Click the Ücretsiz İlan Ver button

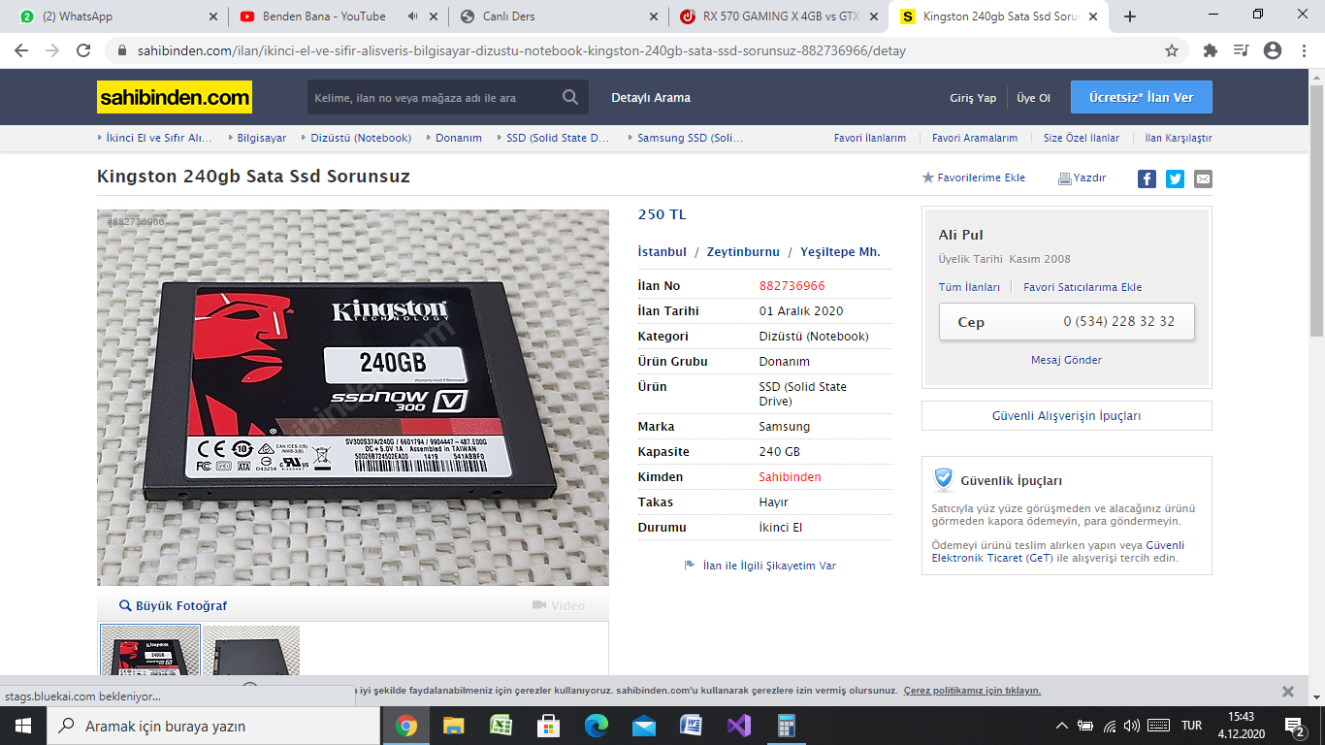(x=1142, y=97)
